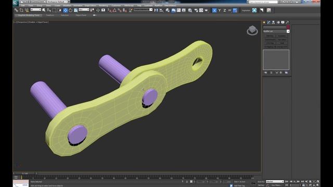Viewport: 333px width, 187px height.
Task: Toggle the Graphite Modeling Tools ribbon
Action: click(x=173, y=10)
